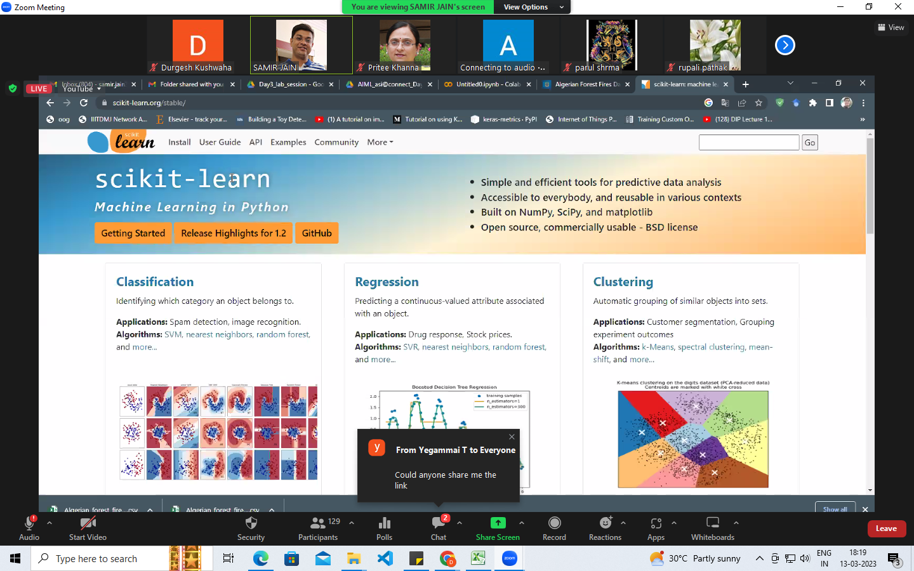The image size is (914, 571).
Task: Expand audio options chevron next to Audio
Action: (x=50, y=523)
